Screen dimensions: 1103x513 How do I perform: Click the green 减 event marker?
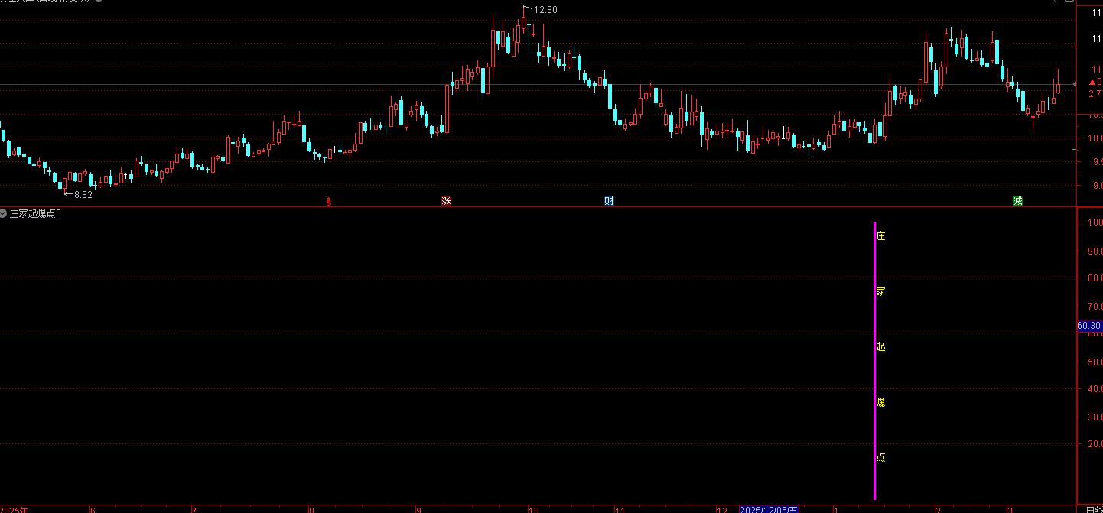pos(1017,201)
